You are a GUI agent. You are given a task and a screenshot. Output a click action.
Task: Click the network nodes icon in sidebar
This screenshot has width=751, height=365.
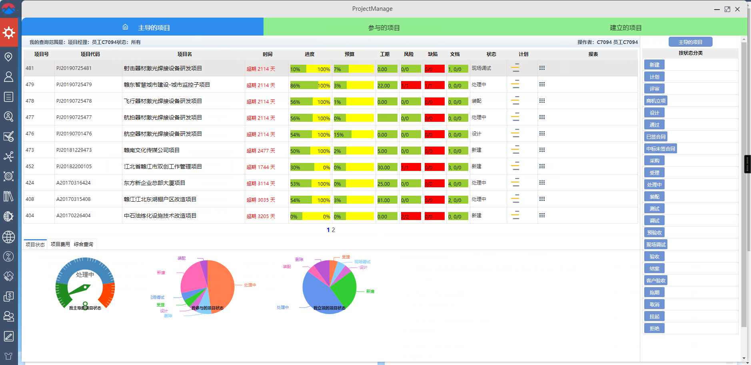(8, 156)
